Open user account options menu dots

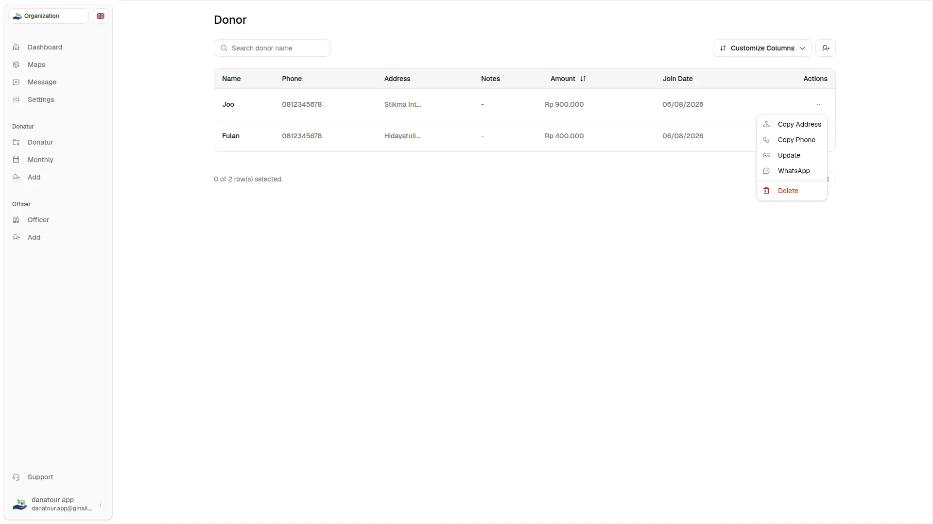pyautogui.click(x=101, y=504)
